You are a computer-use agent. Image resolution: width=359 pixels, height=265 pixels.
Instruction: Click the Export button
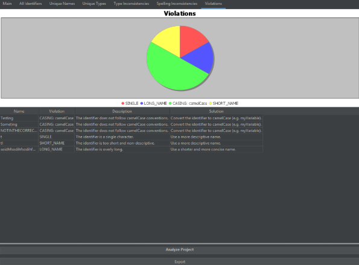(x=180, y=262)
